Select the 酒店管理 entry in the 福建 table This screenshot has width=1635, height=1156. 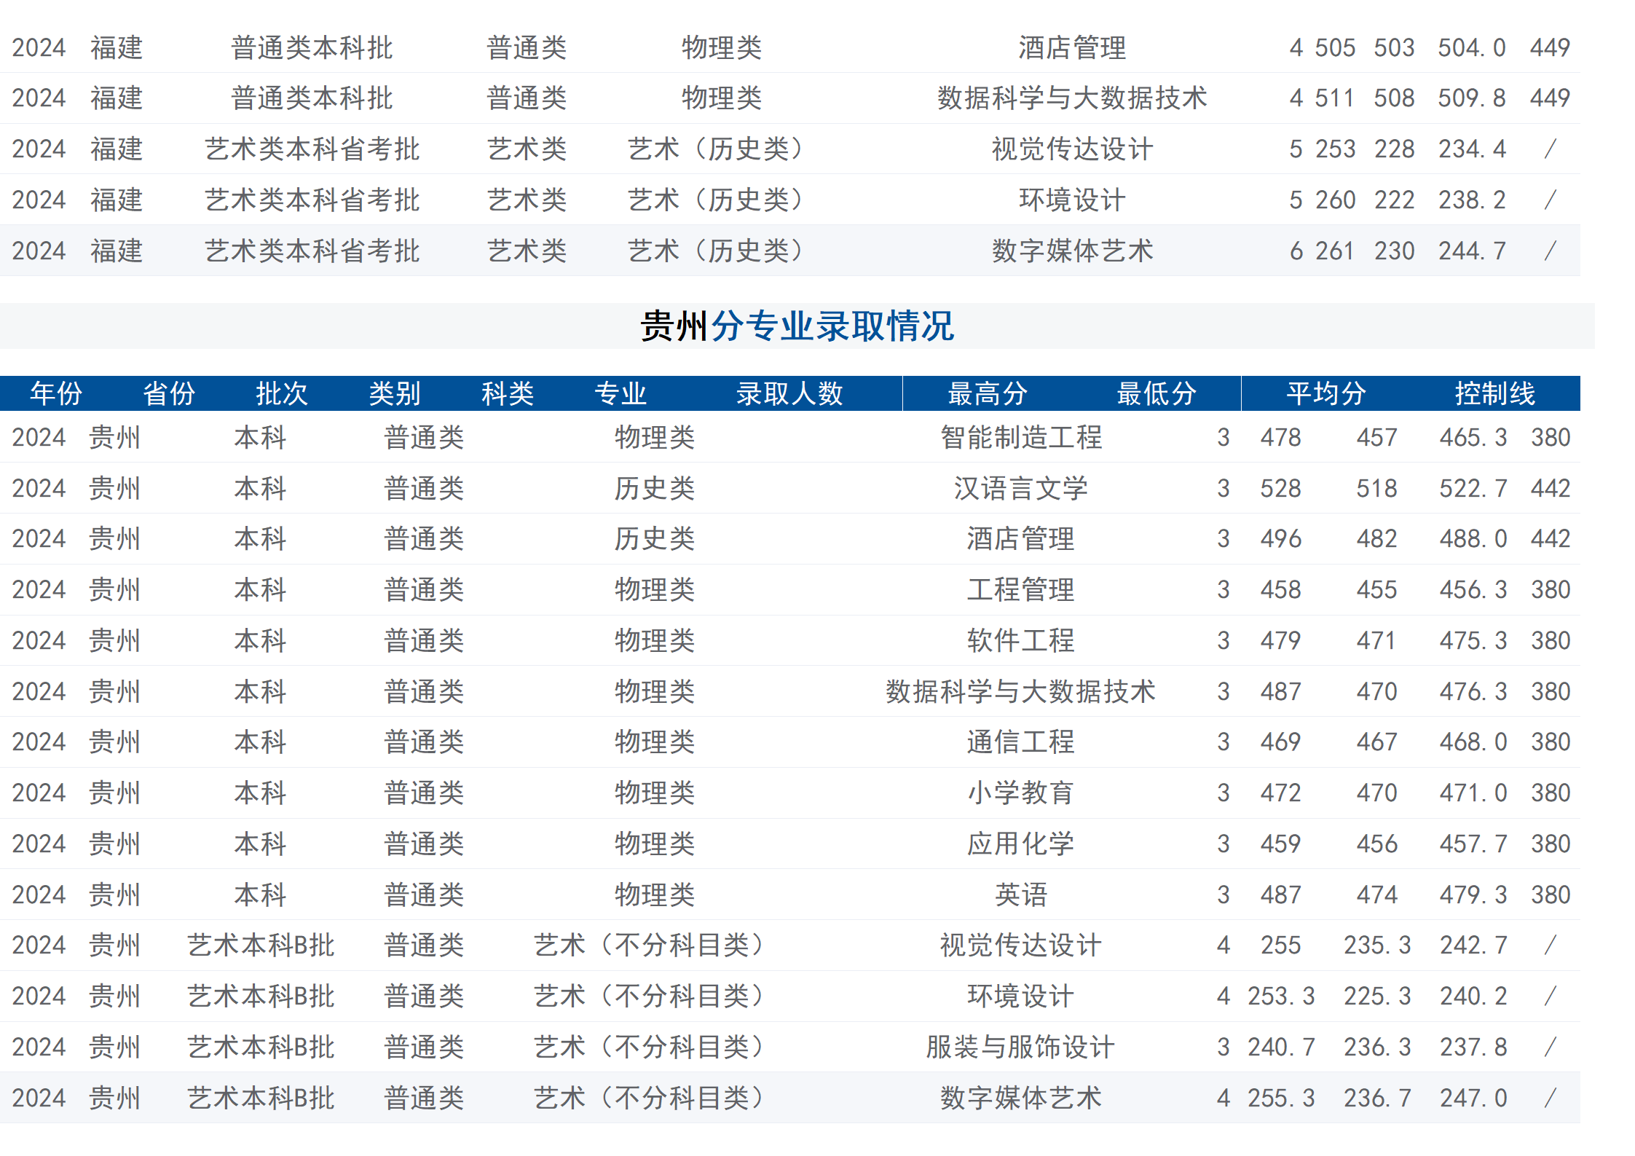[x=1071, y=48]
